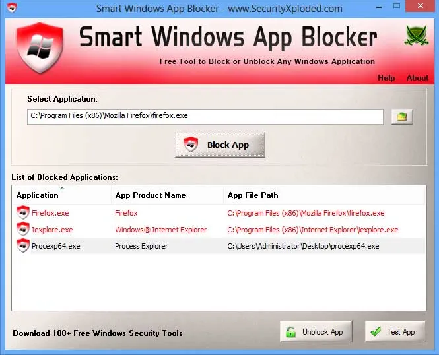Click Windows® Internet Explorer product name cell

(x=160, y=230)
